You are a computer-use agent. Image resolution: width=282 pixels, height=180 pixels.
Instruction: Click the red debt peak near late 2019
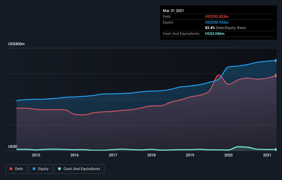pos(219,75)
